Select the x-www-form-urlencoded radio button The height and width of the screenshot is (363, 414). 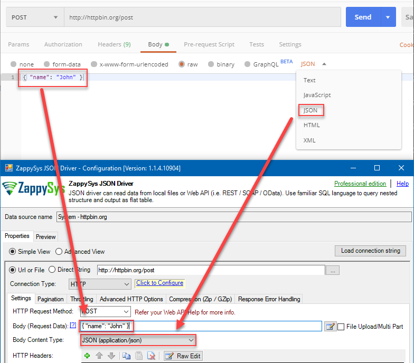[94, 64]
